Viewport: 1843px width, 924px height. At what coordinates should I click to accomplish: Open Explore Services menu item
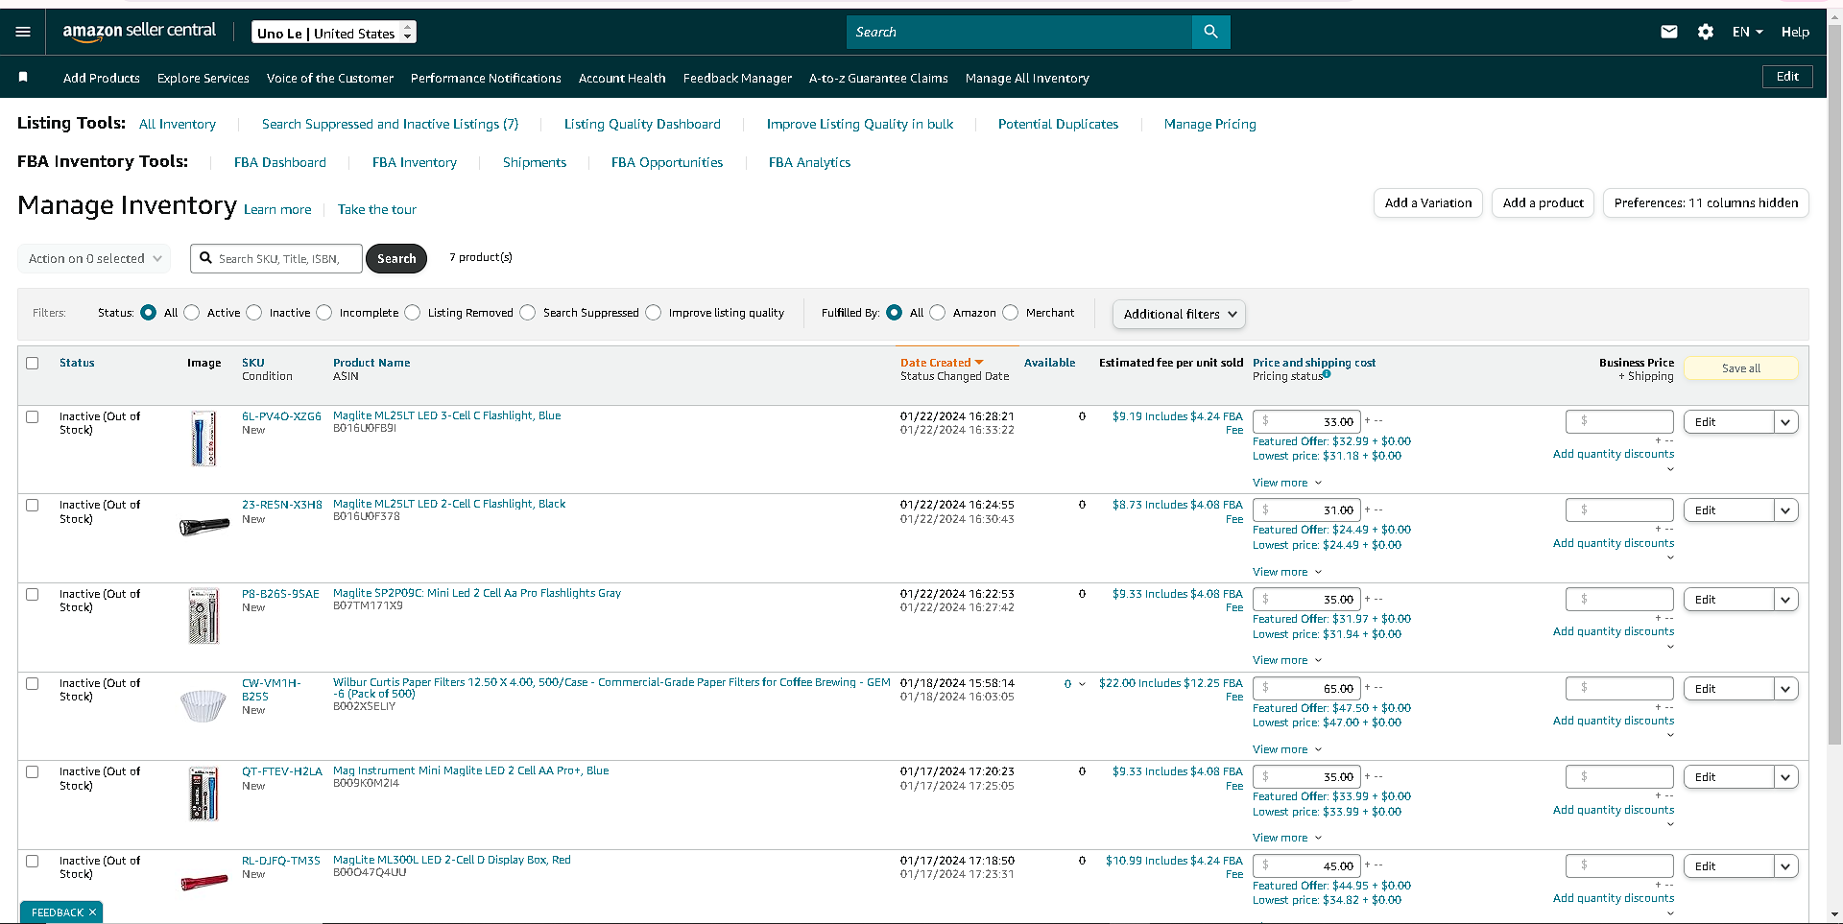pyautogui.click(x=203, y=78)
